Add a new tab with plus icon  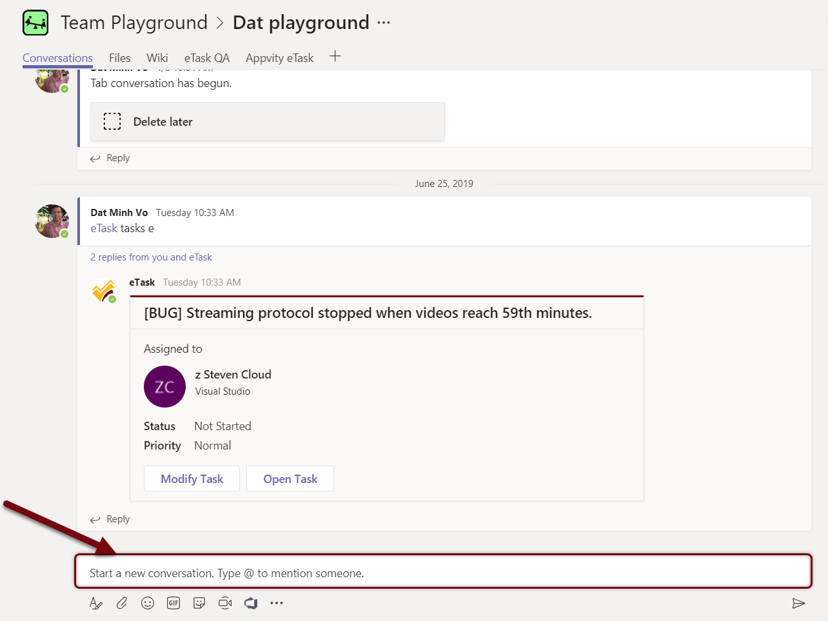335,57
